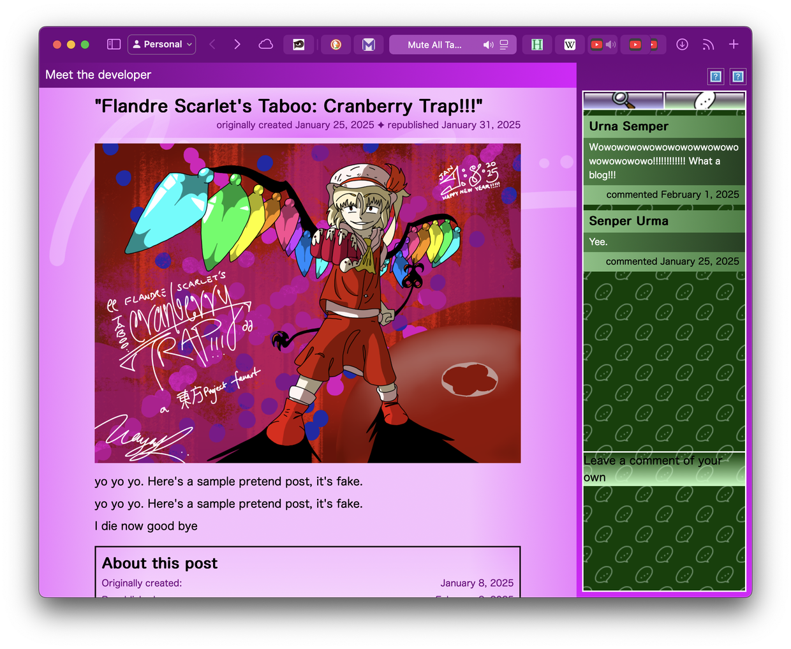This screenshot has height=649, width=791.
Task: Click the icon right of the active tab's speaker
Action: (504, 45)
